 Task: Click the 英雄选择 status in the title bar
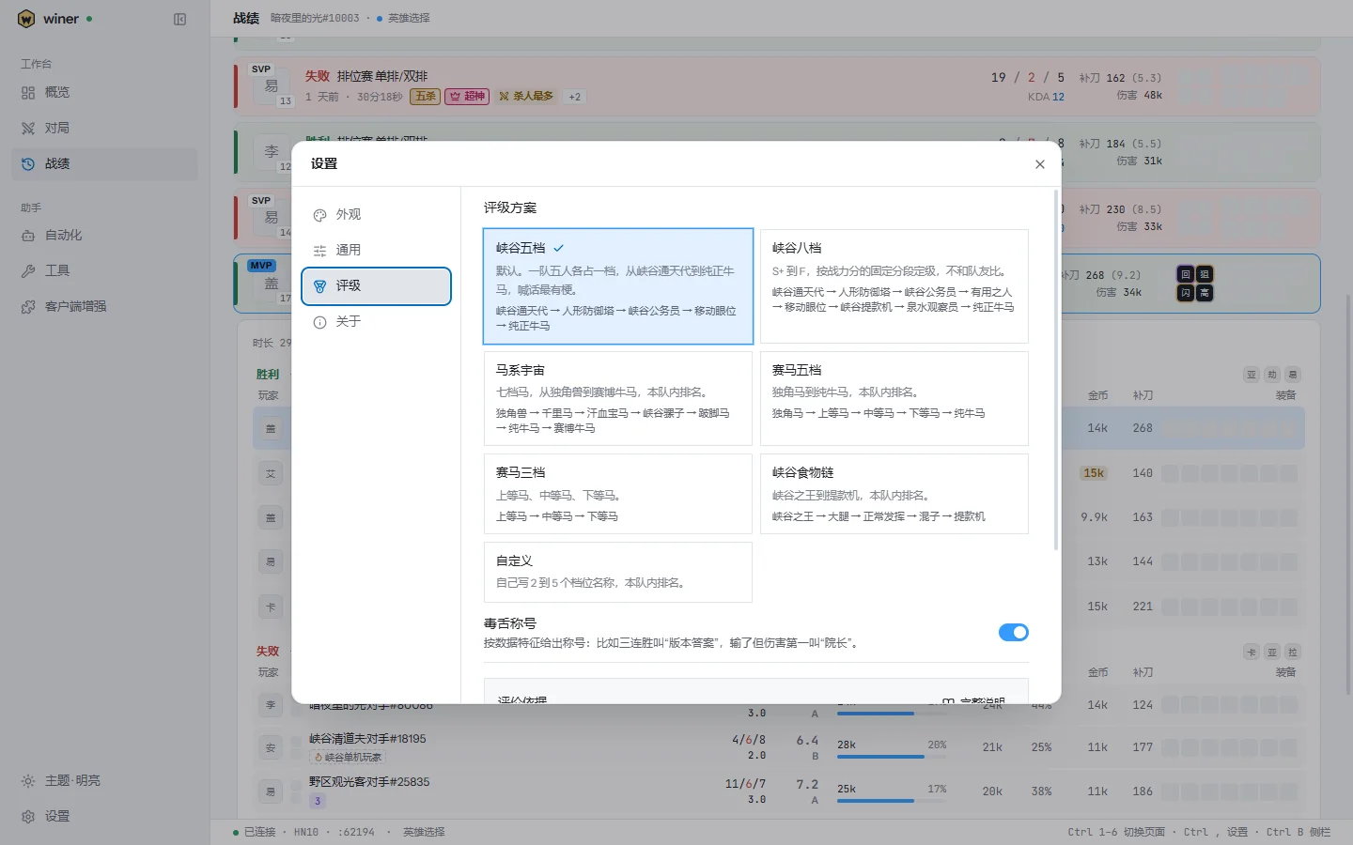coord(403,18)
